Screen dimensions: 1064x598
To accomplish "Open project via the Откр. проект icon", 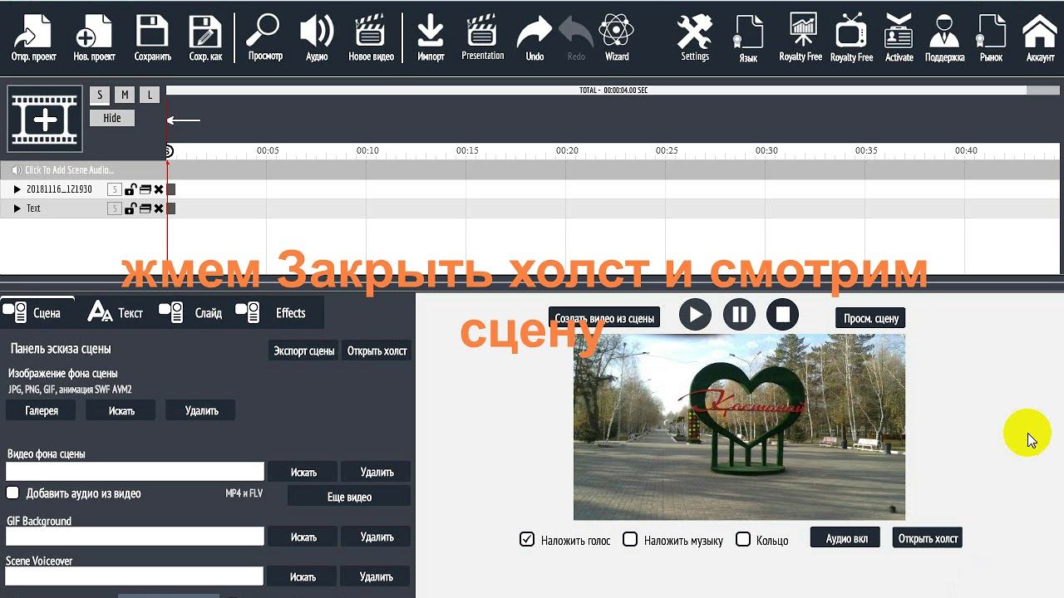I will [33, 38].
